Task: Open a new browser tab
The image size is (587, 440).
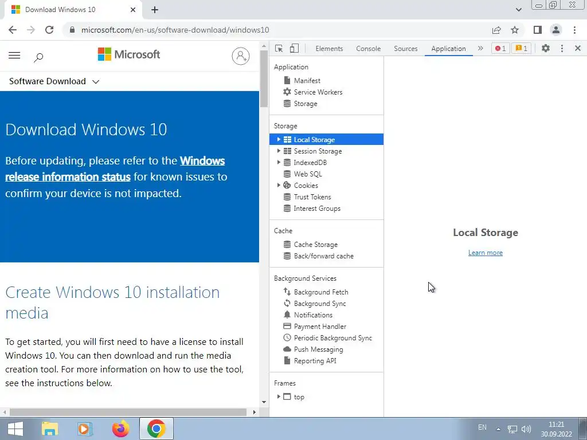Action: click(x=155, y=10)
